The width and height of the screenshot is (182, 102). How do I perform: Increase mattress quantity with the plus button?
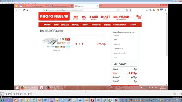pyautogui.click(x=83, y=44)
